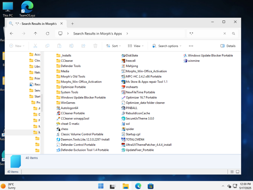This screenshot has height=190, width=253.
Task: Open the weather widget on taskbar
Action: point(8,186)
